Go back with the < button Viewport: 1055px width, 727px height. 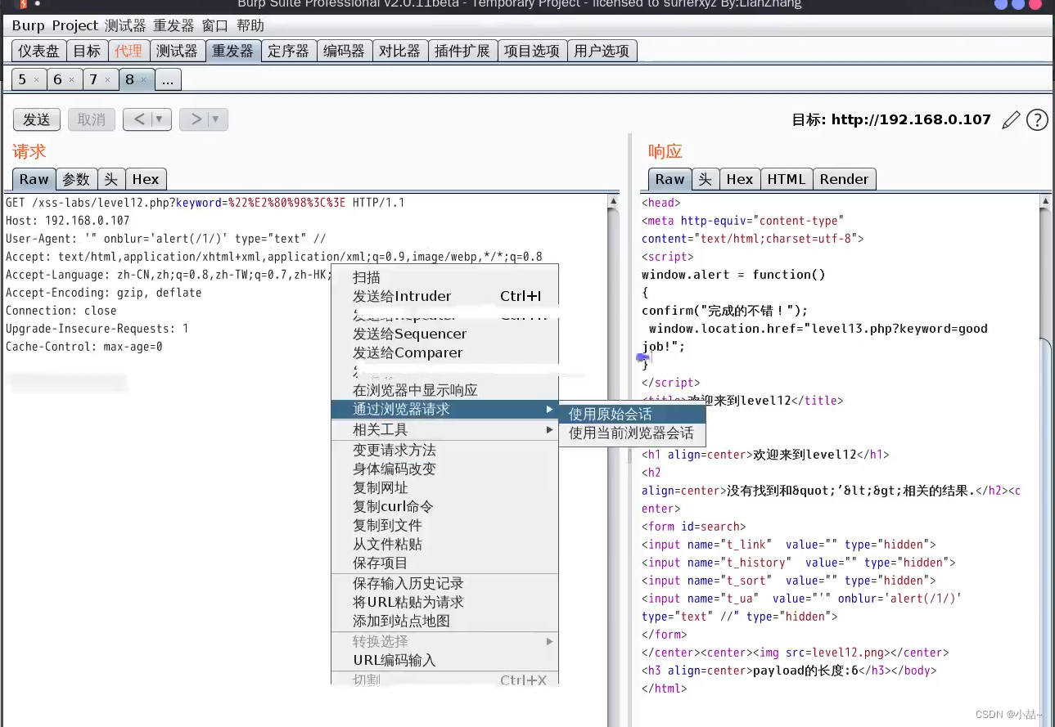138,119
